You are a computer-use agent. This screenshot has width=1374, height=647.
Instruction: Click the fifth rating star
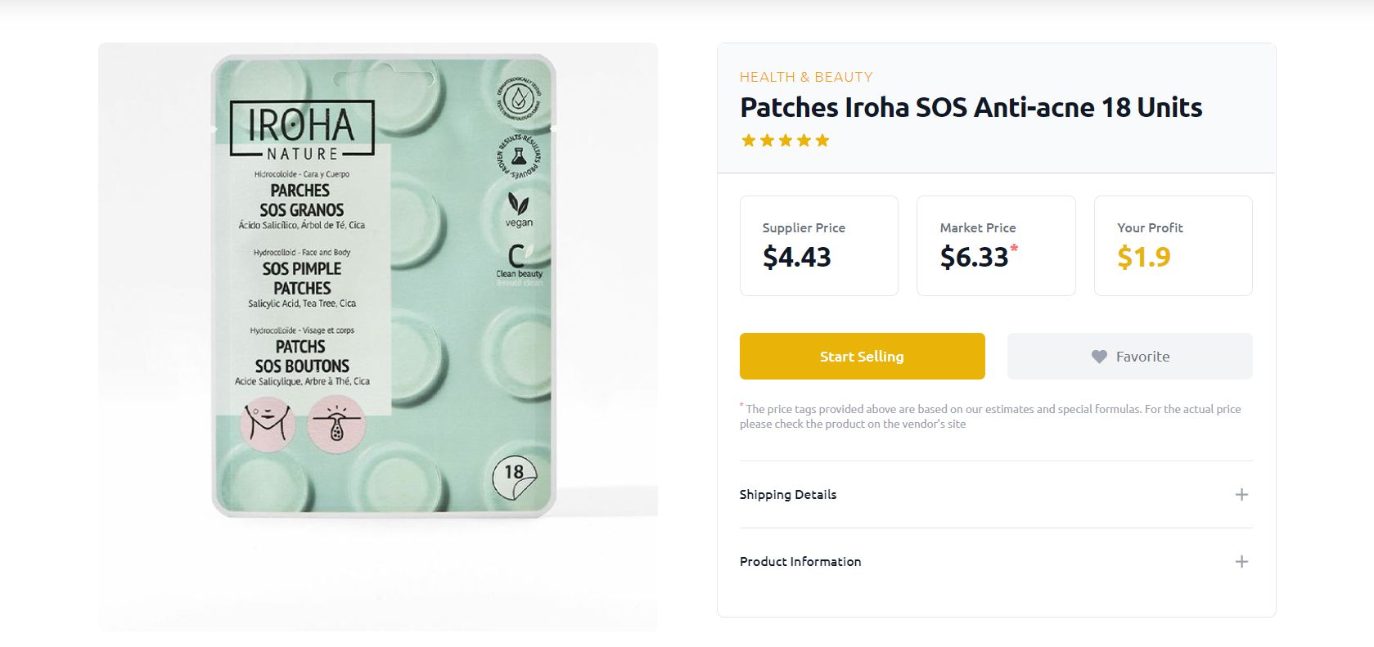(822, 141)
